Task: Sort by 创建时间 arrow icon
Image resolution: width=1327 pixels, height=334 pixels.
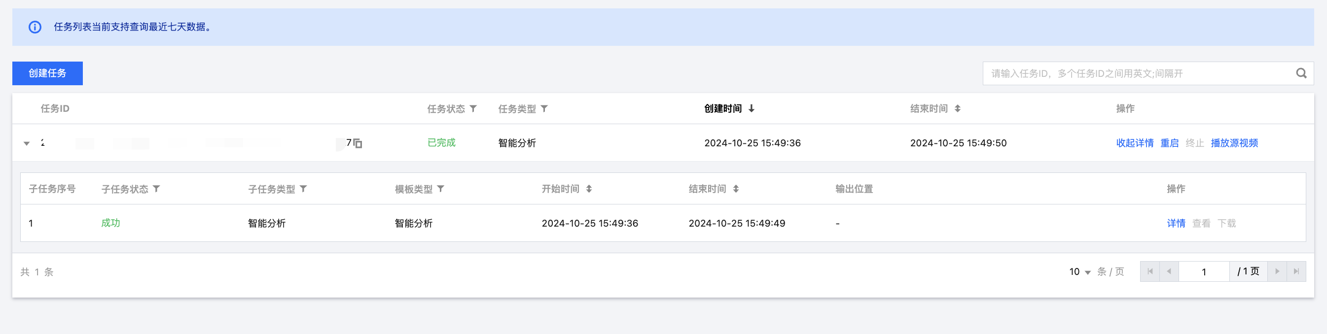Action: 752,108
